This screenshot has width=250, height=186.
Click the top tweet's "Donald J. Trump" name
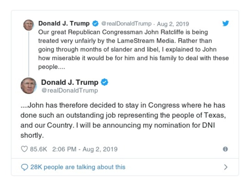coord(64,24)
